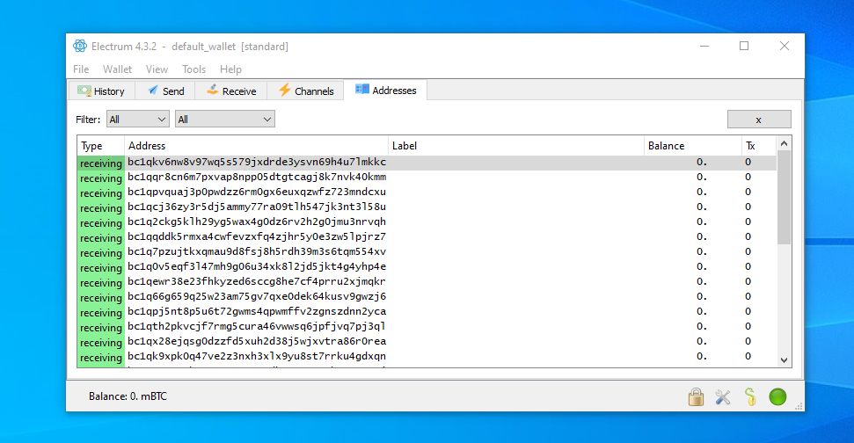This screenshot has height=443, width=854.
Task: Click the x button to hide filter bar
Action: [759, 120]
